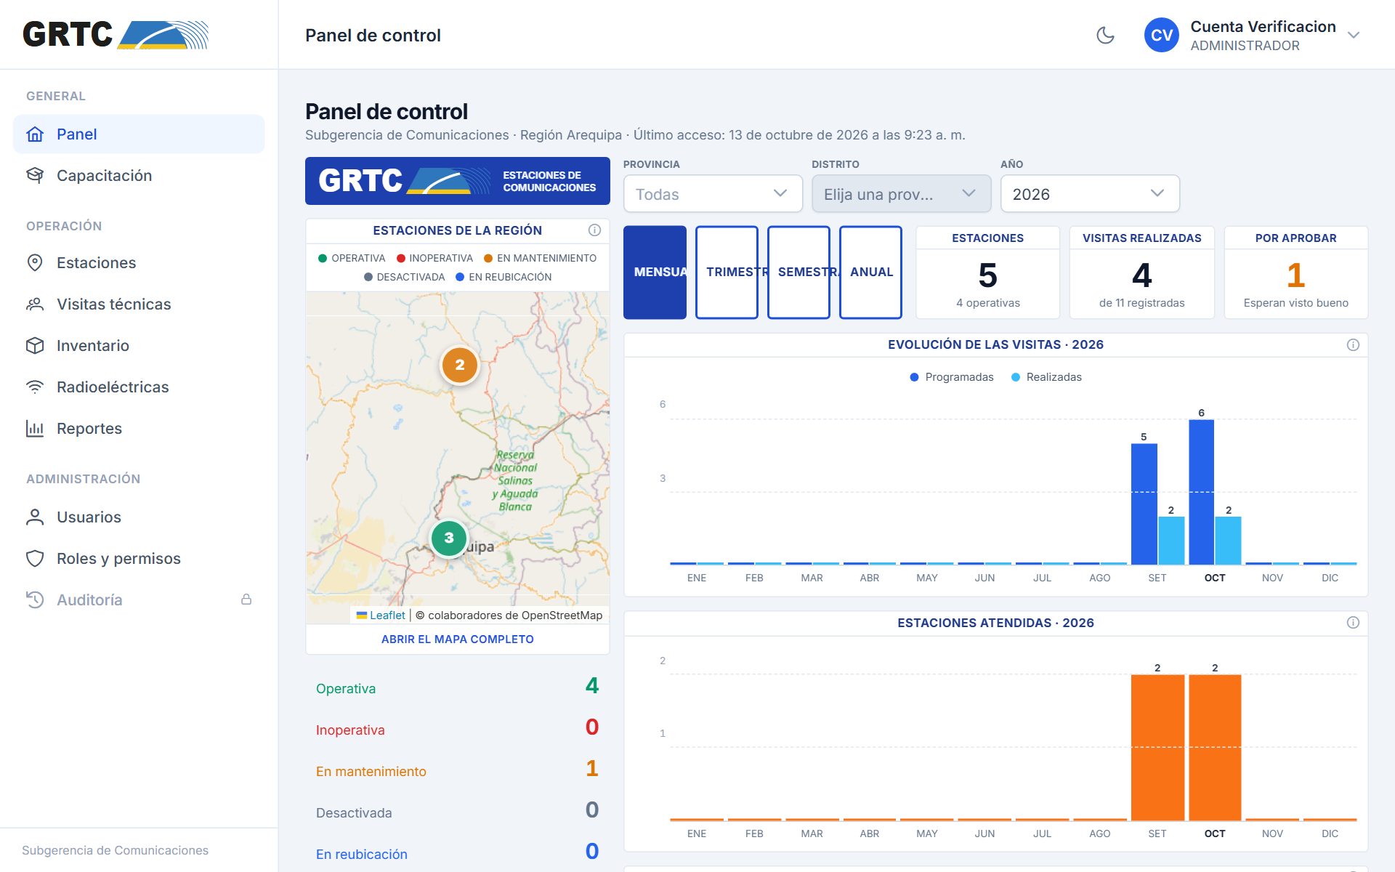Click the Inventario box icon
This screenshot has width=1395, height=872.
point(35,346)
